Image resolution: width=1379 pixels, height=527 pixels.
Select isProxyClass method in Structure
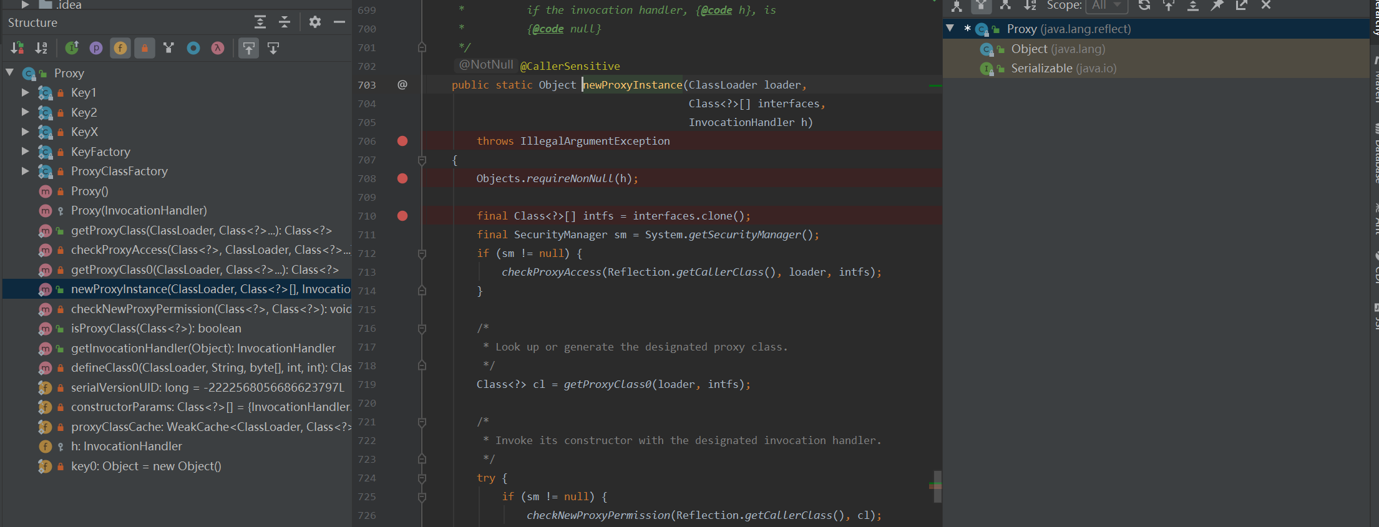coord(156,328)
